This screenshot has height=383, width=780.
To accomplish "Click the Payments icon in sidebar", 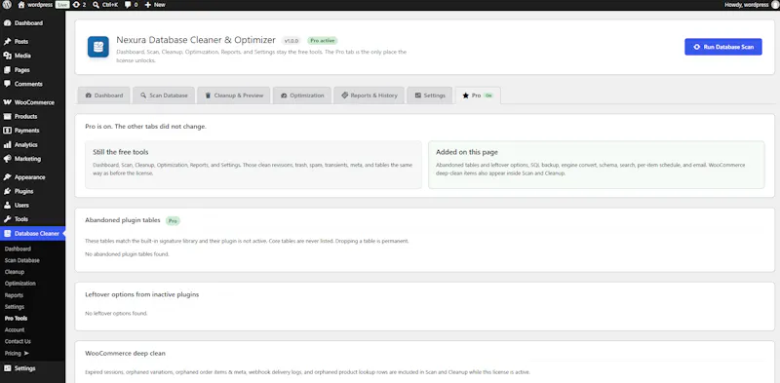I will pyautogui.click(x=8, y=131).
